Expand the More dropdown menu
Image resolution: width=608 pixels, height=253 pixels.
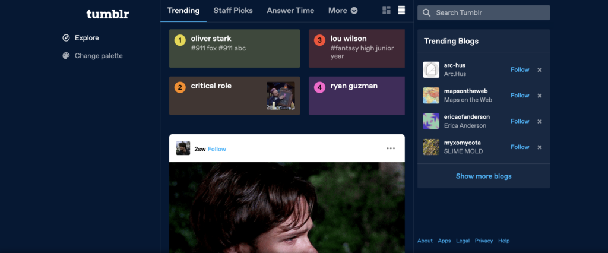pyautogui.click(x=343, y=11)
